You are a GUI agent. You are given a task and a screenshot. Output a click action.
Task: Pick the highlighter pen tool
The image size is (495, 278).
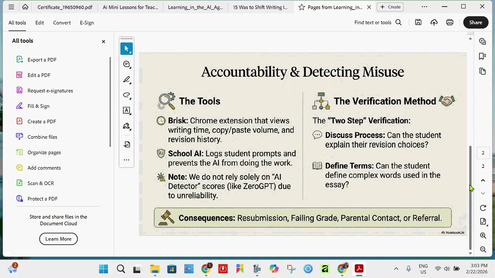126,80
